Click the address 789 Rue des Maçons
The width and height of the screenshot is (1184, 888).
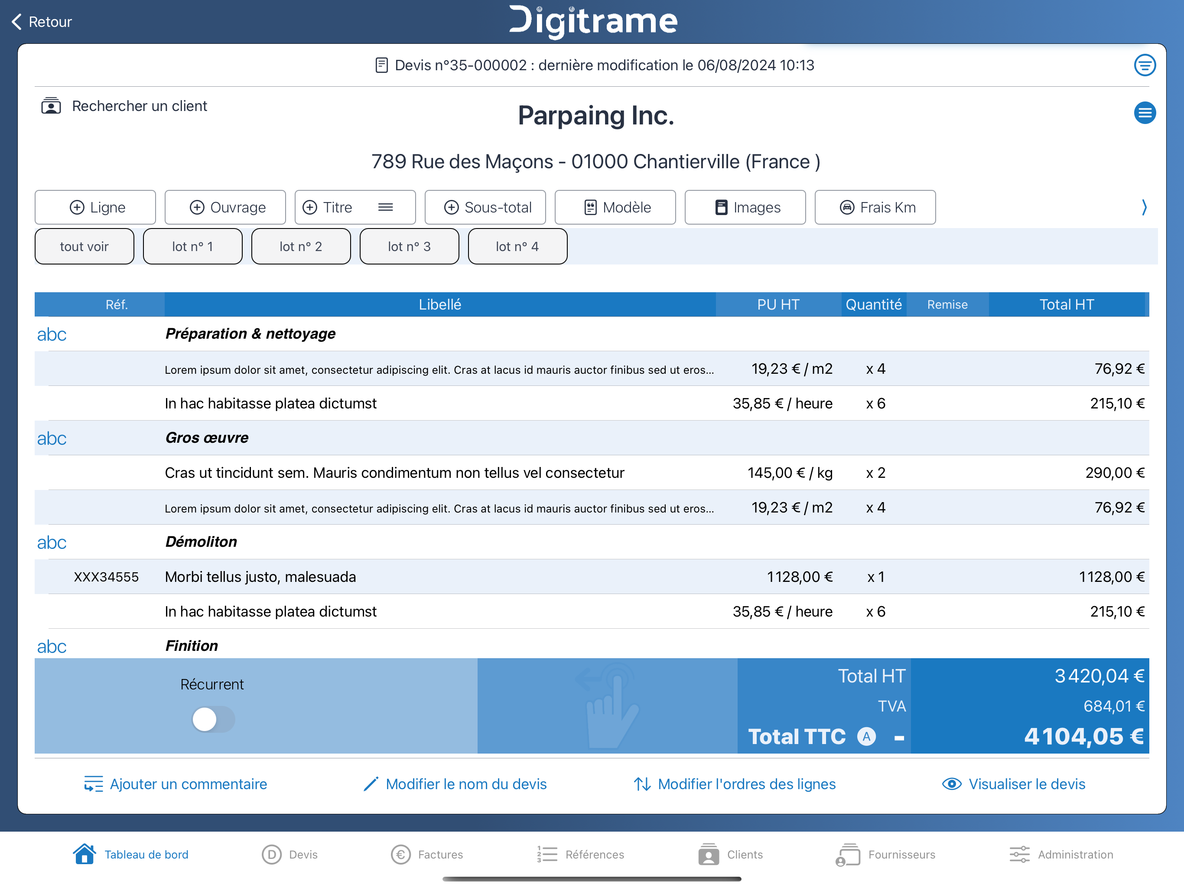(x=596, y=162)
